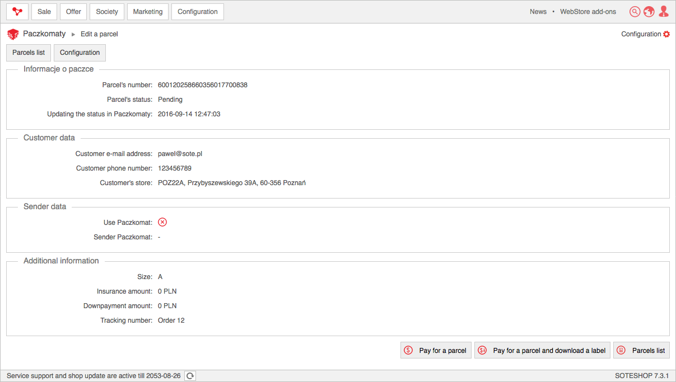Open the SOTESHOP home logo button
Image resolution: width=676 pixels, height=382 pixels.
tap(17, 12)
